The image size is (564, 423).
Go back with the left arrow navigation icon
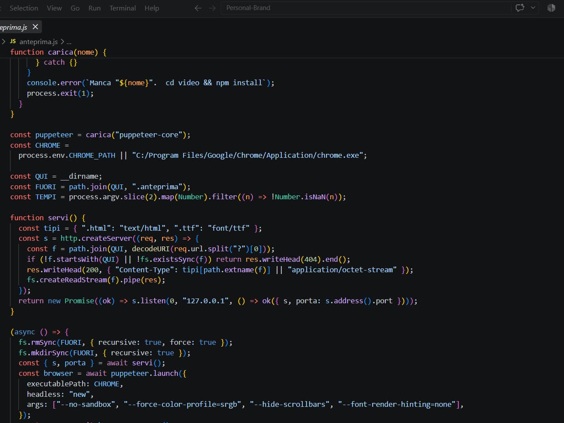198,8
